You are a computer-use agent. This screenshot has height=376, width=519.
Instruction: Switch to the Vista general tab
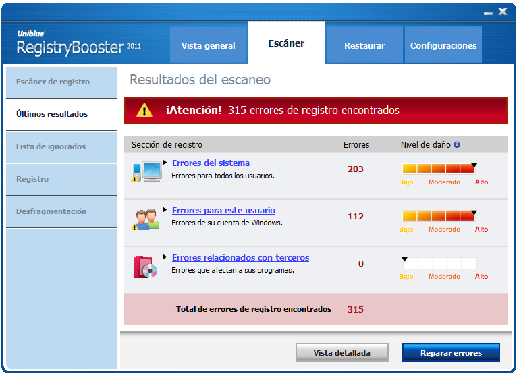coord(209,45)
